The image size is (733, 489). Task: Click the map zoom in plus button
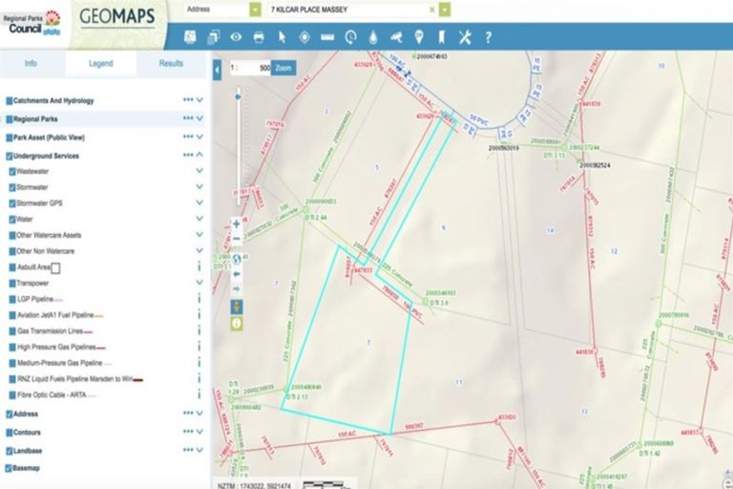pyautogui.click(x=237, y=223)
